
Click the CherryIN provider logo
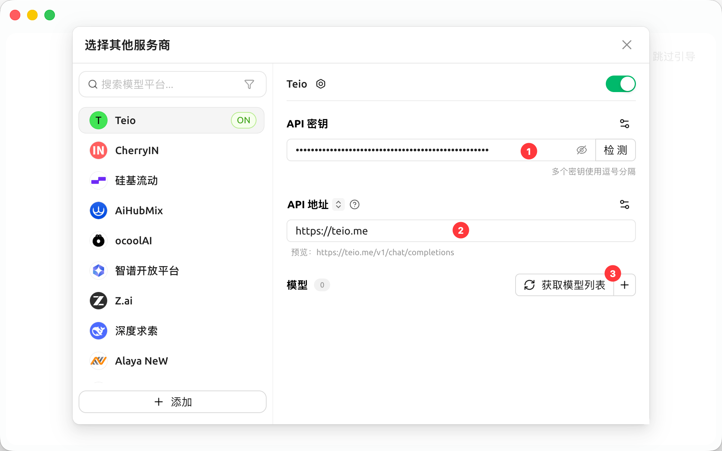pyautogui.click(x=99, y=150)
